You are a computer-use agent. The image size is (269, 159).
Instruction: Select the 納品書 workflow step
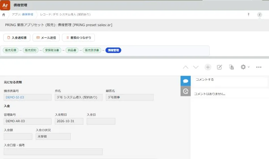72,50
